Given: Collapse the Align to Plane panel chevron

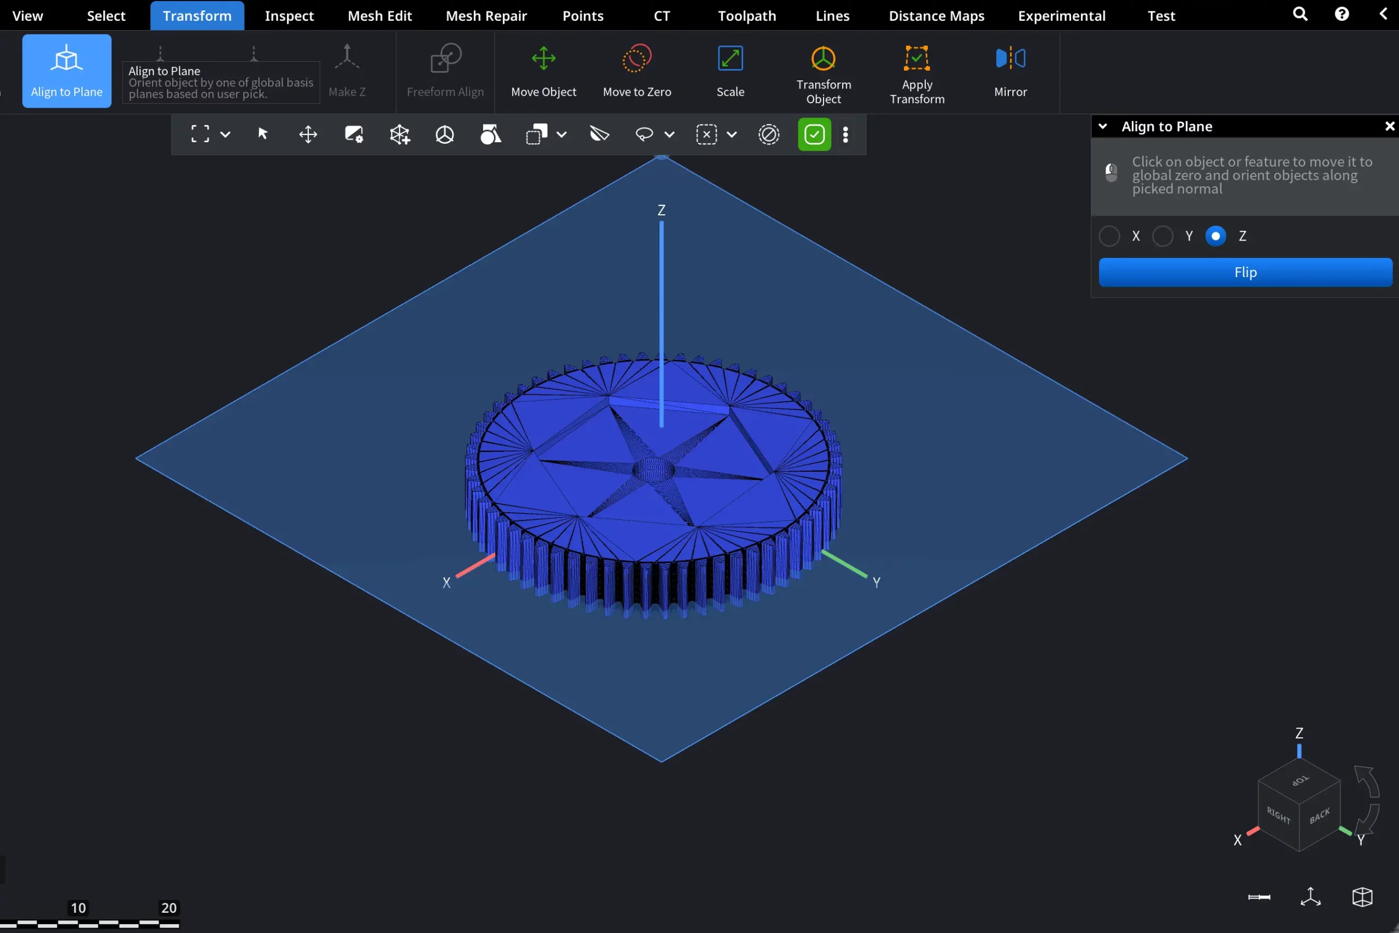Looking at the screenshot, I should (x=1102, y=126).
